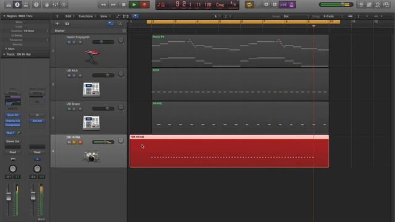Open the Drag mode dropdown showing X-Fade

[x=333, y=17]
